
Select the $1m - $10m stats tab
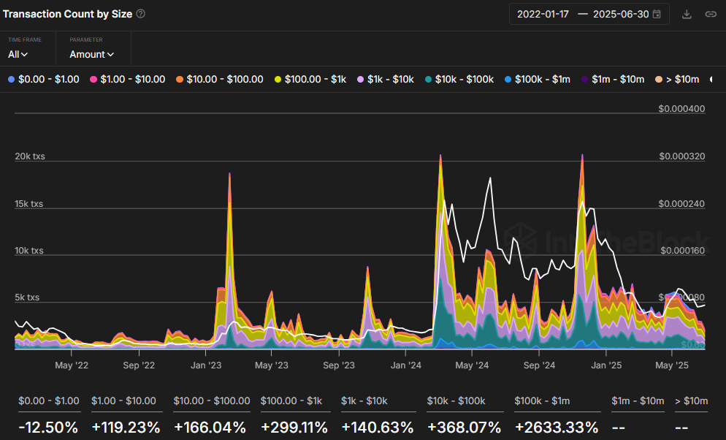tap(638, 401)
